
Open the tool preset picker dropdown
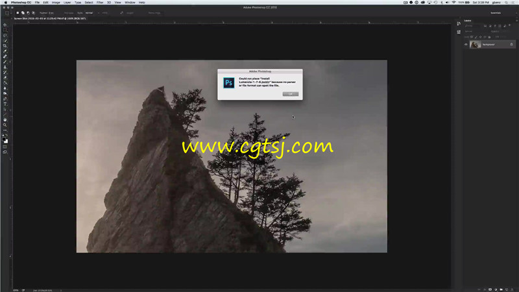click(8, 13)
